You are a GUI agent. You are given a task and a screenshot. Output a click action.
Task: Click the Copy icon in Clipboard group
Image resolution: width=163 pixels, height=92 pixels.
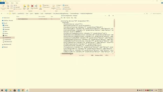click(8, 7)
